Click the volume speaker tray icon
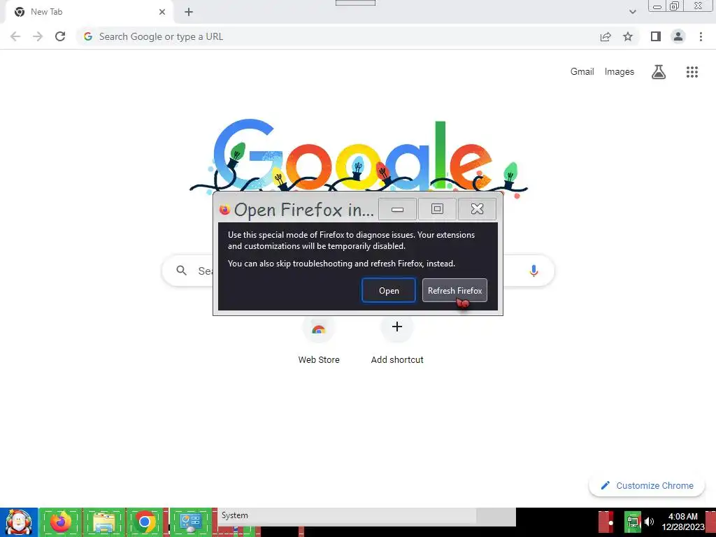This screenshot has width=716, height=537. point(650,522)
